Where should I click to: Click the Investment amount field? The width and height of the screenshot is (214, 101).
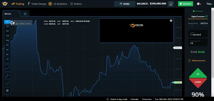198,42
